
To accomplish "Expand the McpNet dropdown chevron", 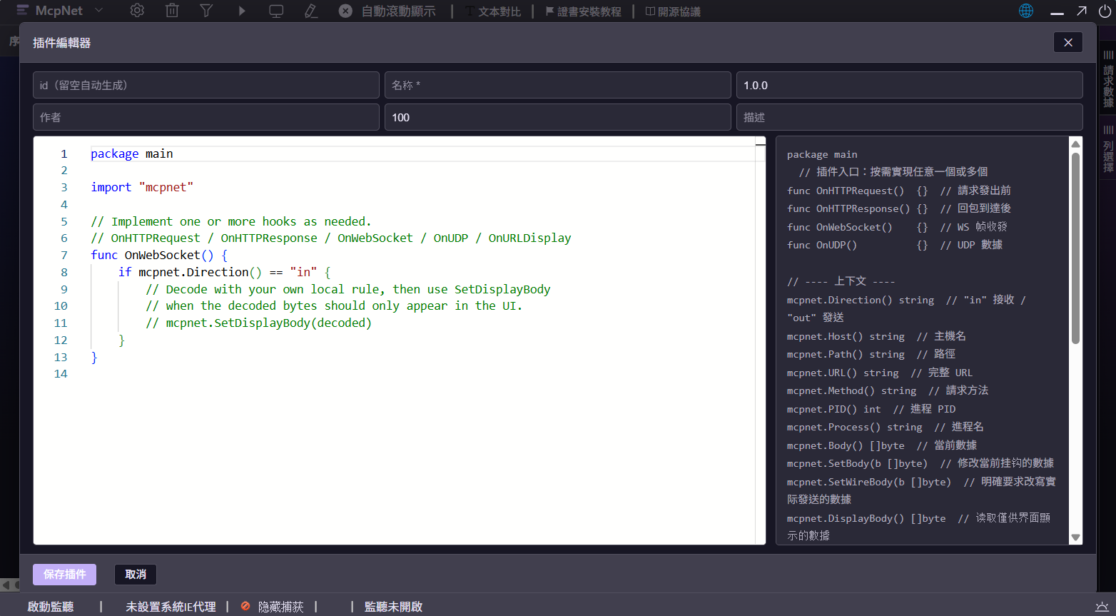I will tap(99, 11).
